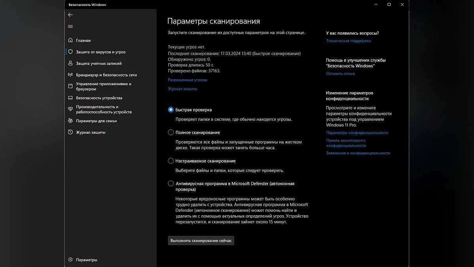The height and width of the screenshot is (267, 474).
Task: Click the back arrow icon
Action: (x=70, y=15)
